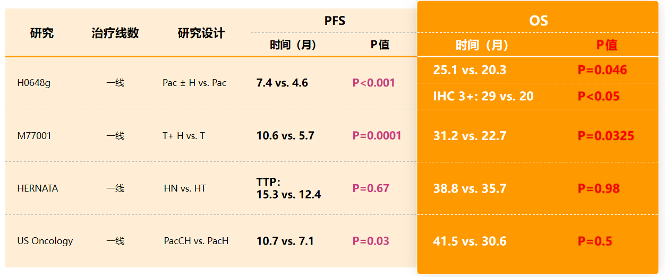Click the "HN vs. HT" study design
The width and height of the screenshot is (665, 277).
point(185,188)
